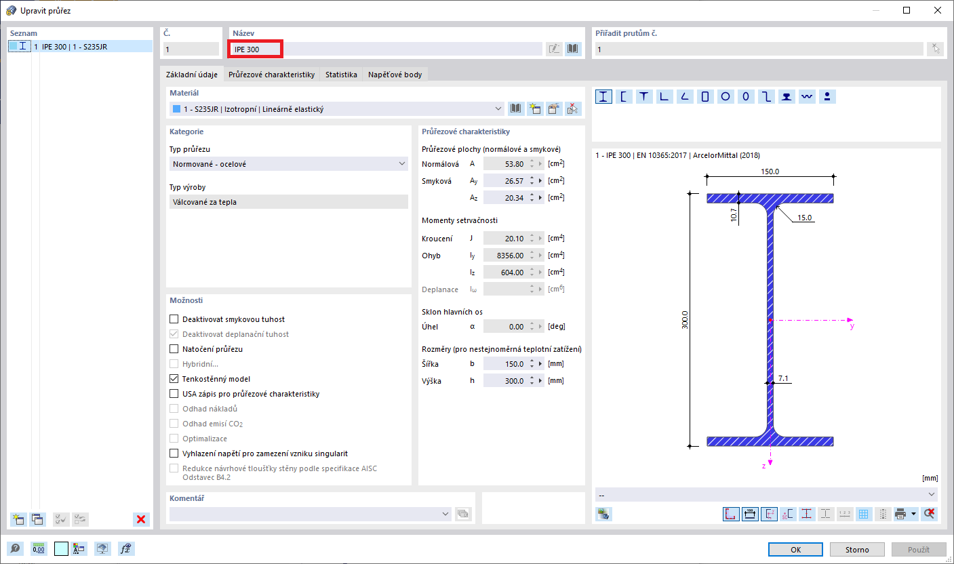954x564 pixels.
Task: Increase the Úhel α value spinner
Action: tap(532, 324)
